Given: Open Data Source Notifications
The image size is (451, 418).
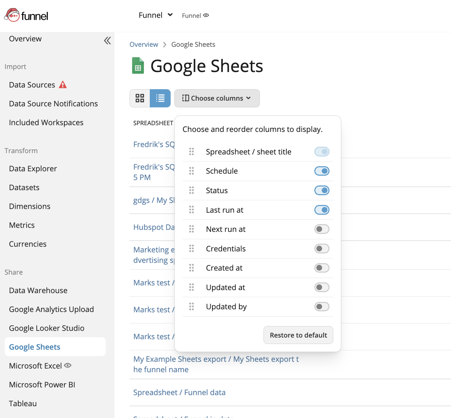Looking at the screenshot, I should (54, 104).
